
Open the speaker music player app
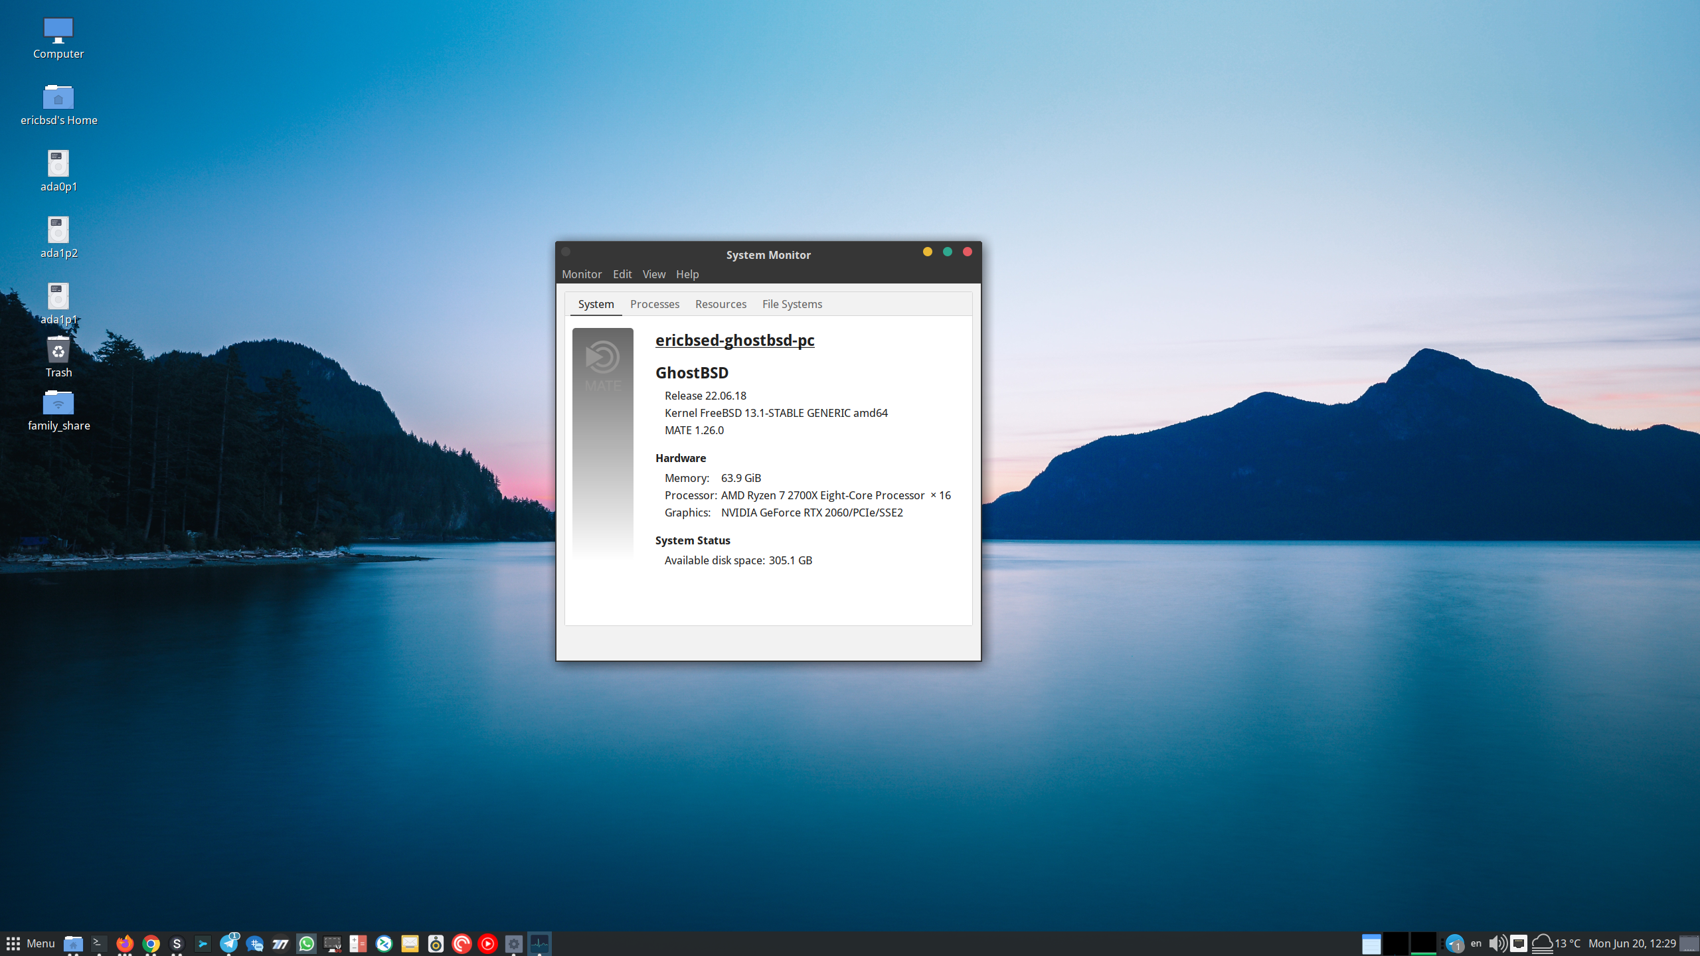point(436,943)
